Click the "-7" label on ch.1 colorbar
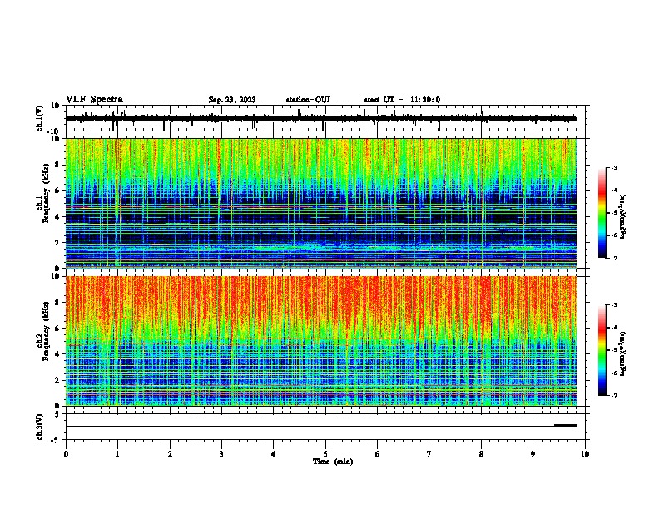Image resolution: width=659 pixels, height=509 pixels. (x=613, y=258)
